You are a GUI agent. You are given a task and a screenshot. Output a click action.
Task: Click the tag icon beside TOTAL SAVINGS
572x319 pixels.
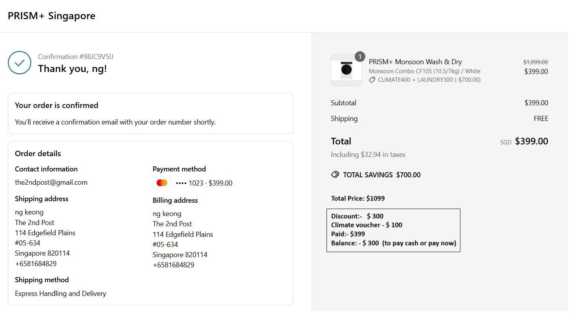coord(335,175)
